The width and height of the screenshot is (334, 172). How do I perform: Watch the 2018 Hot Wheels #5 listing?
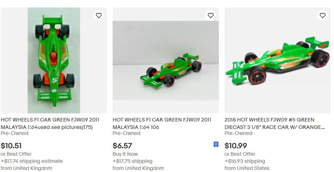(x=322, y=15)
